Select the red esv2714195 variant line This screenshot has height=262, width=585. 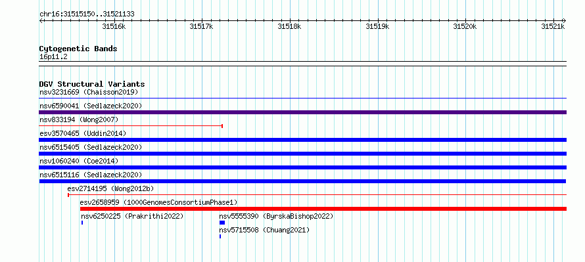click(x=317, y=195)
